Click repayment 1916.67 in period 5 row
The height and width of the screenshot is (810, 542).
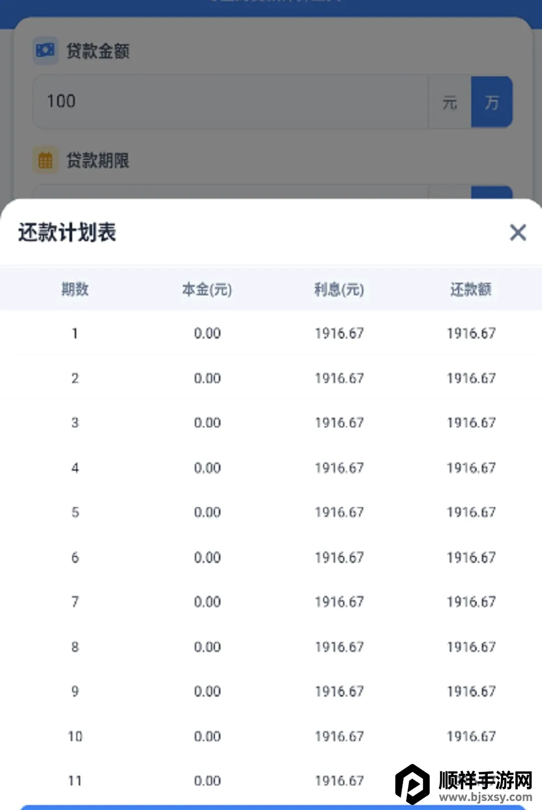coord(471,512)
